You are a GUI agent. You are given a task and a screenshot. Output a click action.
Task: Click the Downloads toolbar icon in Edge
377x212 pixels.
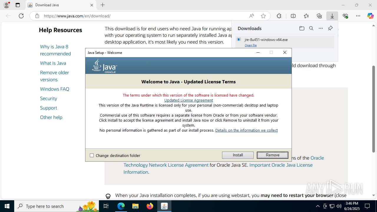[x=332, y=16]
